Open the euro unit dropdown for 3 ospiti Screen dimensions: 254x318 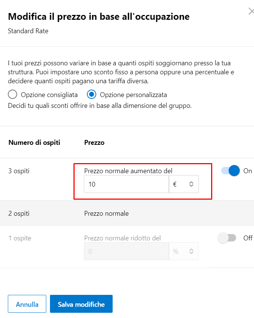pos(184,184)
